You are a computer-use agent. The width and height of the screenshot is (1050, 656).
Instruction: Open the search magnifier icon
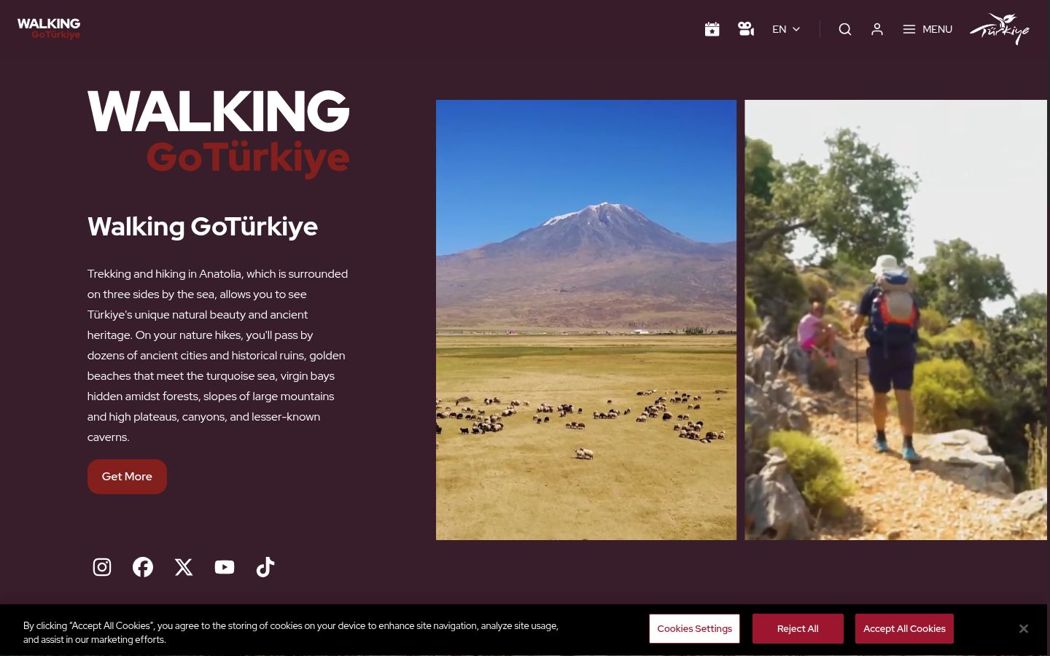tap(845, 29)
